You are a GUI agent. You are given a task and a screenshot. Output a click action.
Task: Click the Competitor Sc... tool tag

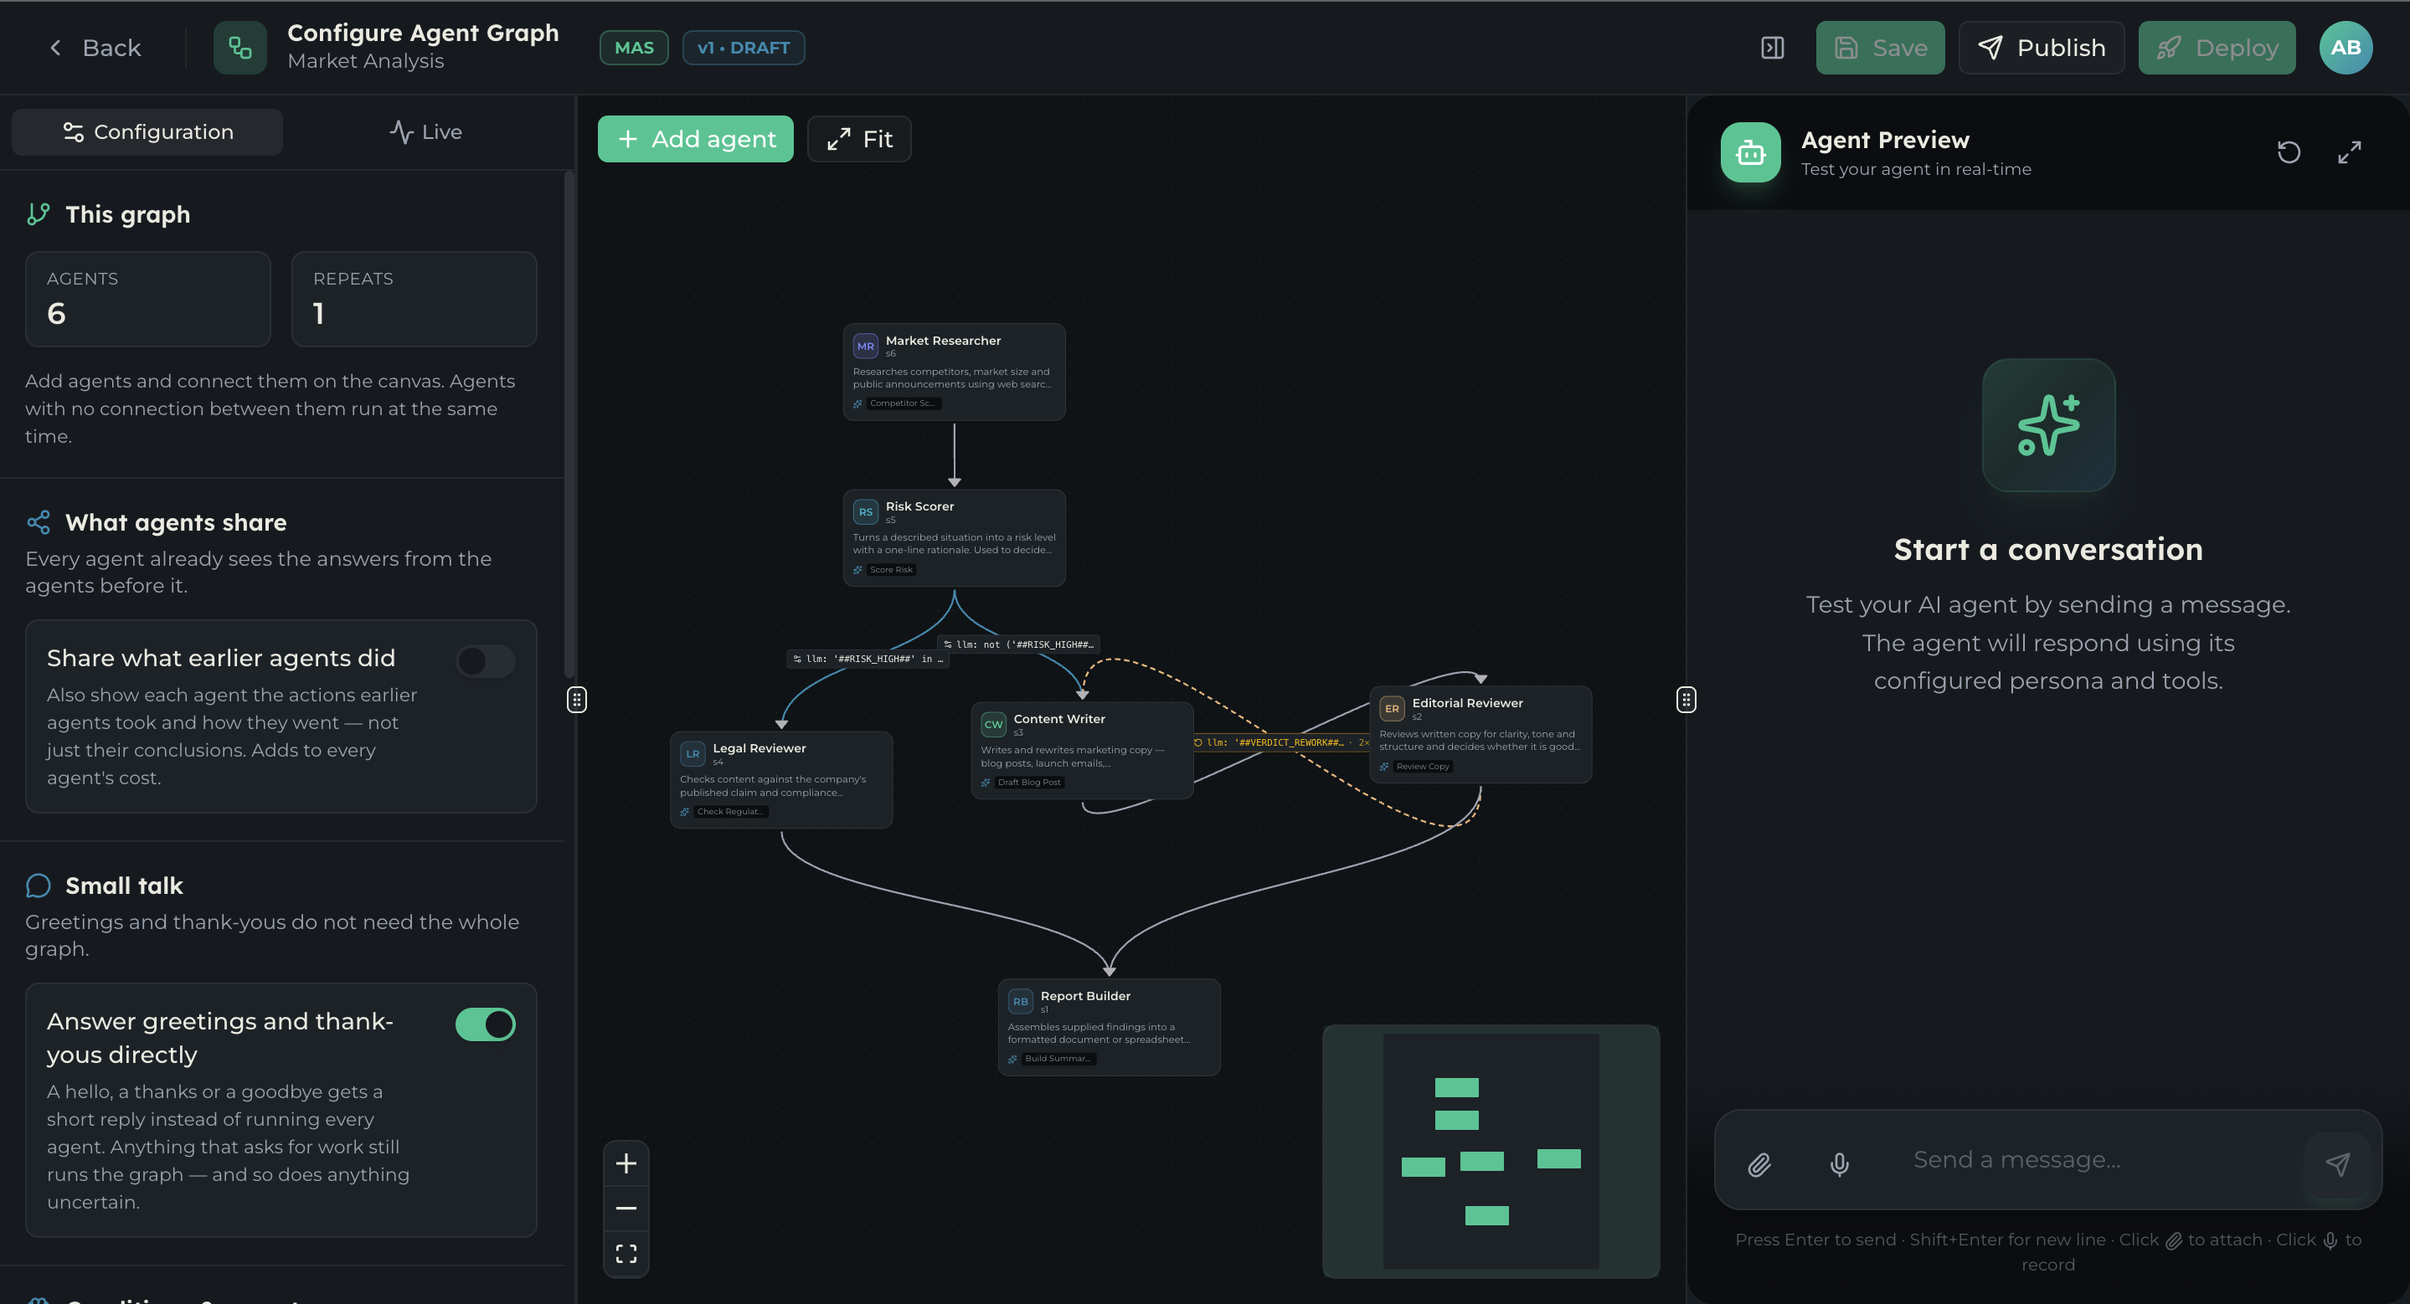(903, 403)
